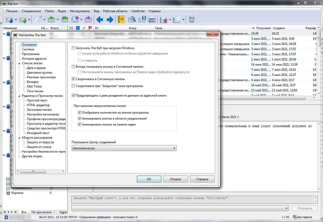Open dropdown arrow next to Create new message
This screenshot has height=222, width=323.
point(44,20)
